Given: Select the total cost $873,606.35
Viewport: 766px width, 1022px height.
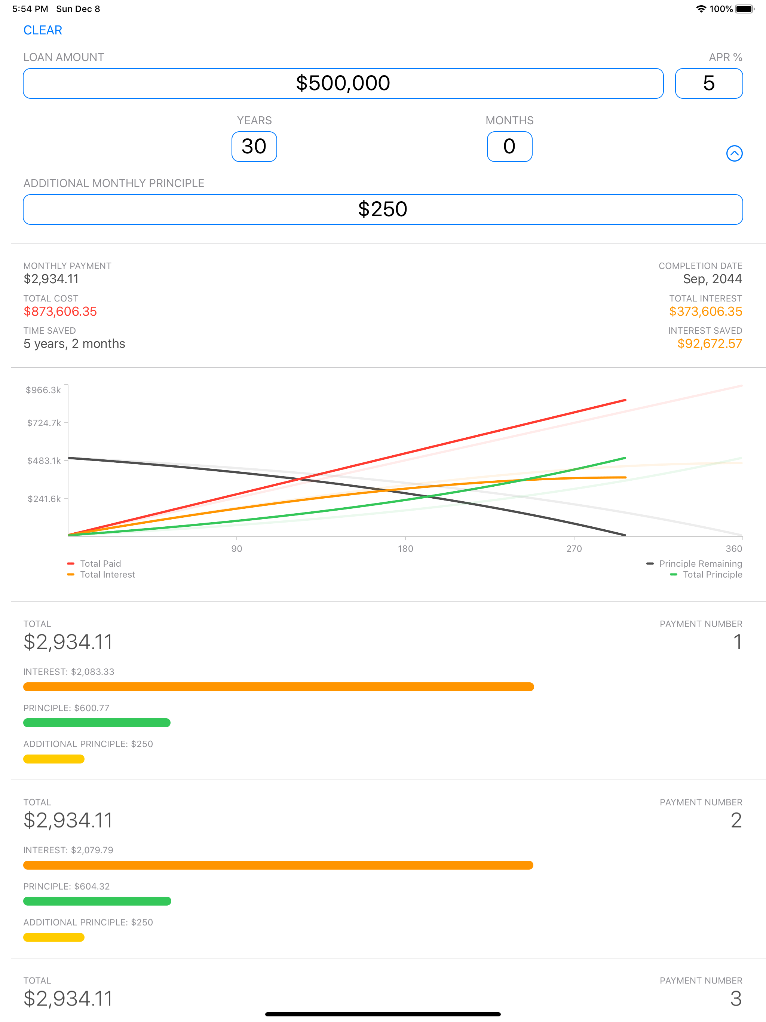Looking at the screenshot, I should pos(60,311).
